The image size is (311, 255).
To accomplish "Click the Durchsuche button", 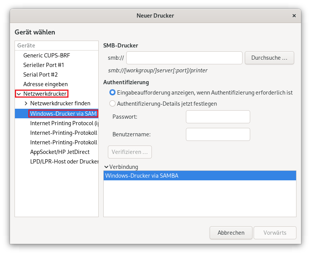I will coord(269,58).
